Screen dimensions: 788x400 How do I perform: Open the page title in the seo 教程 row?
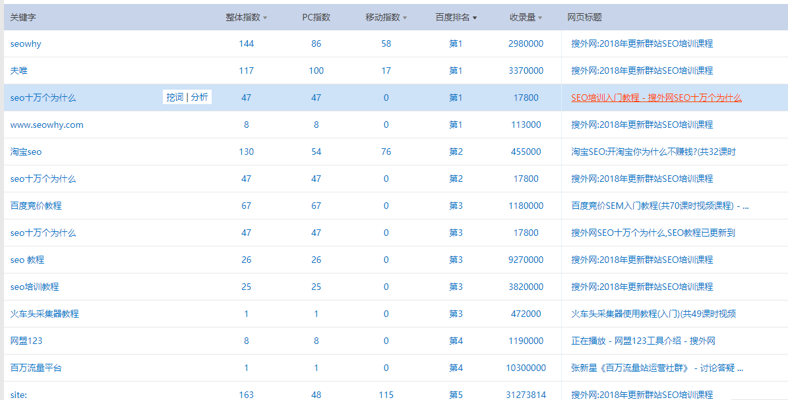(x=642, y=260)
